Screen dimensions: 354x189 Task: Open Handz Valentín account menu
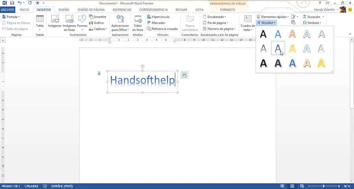(326, 9)
